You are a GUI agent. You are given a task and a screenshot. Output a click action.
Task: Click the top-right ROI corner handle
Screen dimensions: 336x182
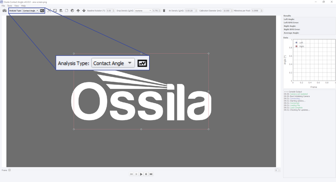tap(209, 54)
